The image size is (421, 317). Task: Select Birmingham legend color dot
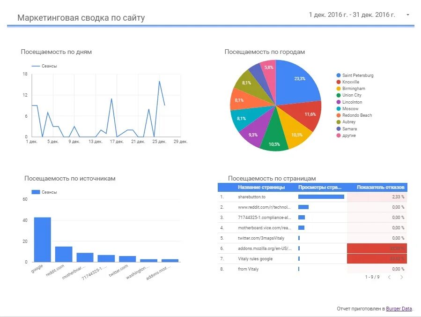coord(339,89)
